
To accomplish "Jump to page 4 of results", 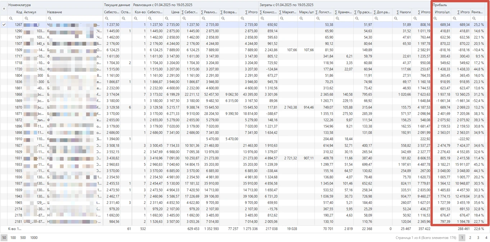I will 486,238.
